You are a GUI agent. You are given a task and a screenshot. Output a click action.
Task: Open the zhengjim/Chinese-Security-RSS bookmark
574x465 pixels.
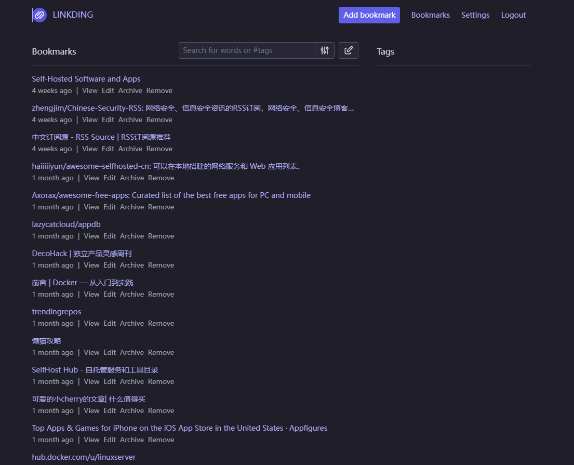(x=193, y=108)
